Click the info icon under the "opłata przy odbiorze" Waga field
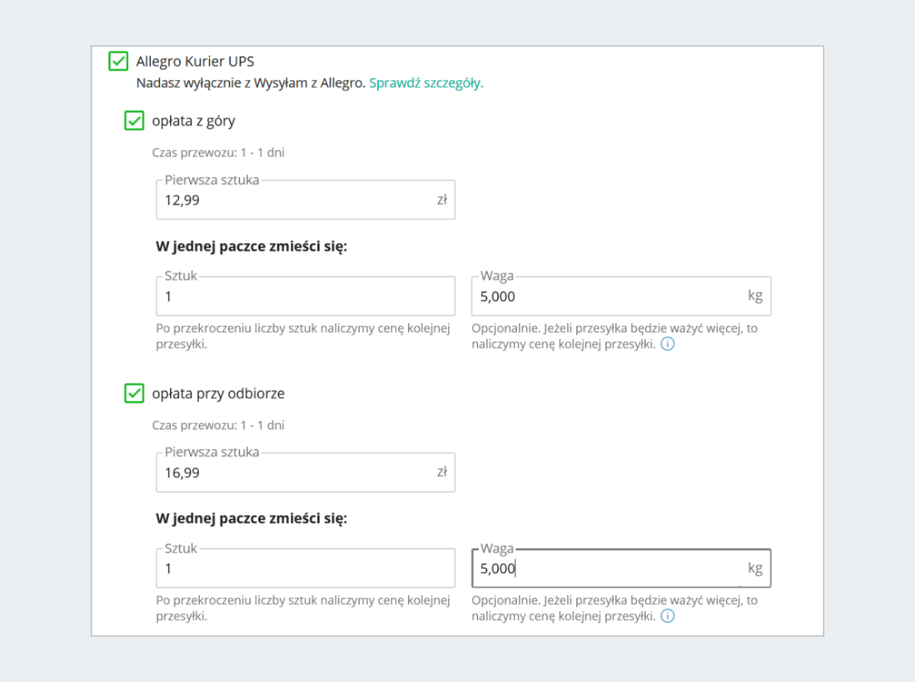Screen dimensions: 915x682 pos(668,616)
